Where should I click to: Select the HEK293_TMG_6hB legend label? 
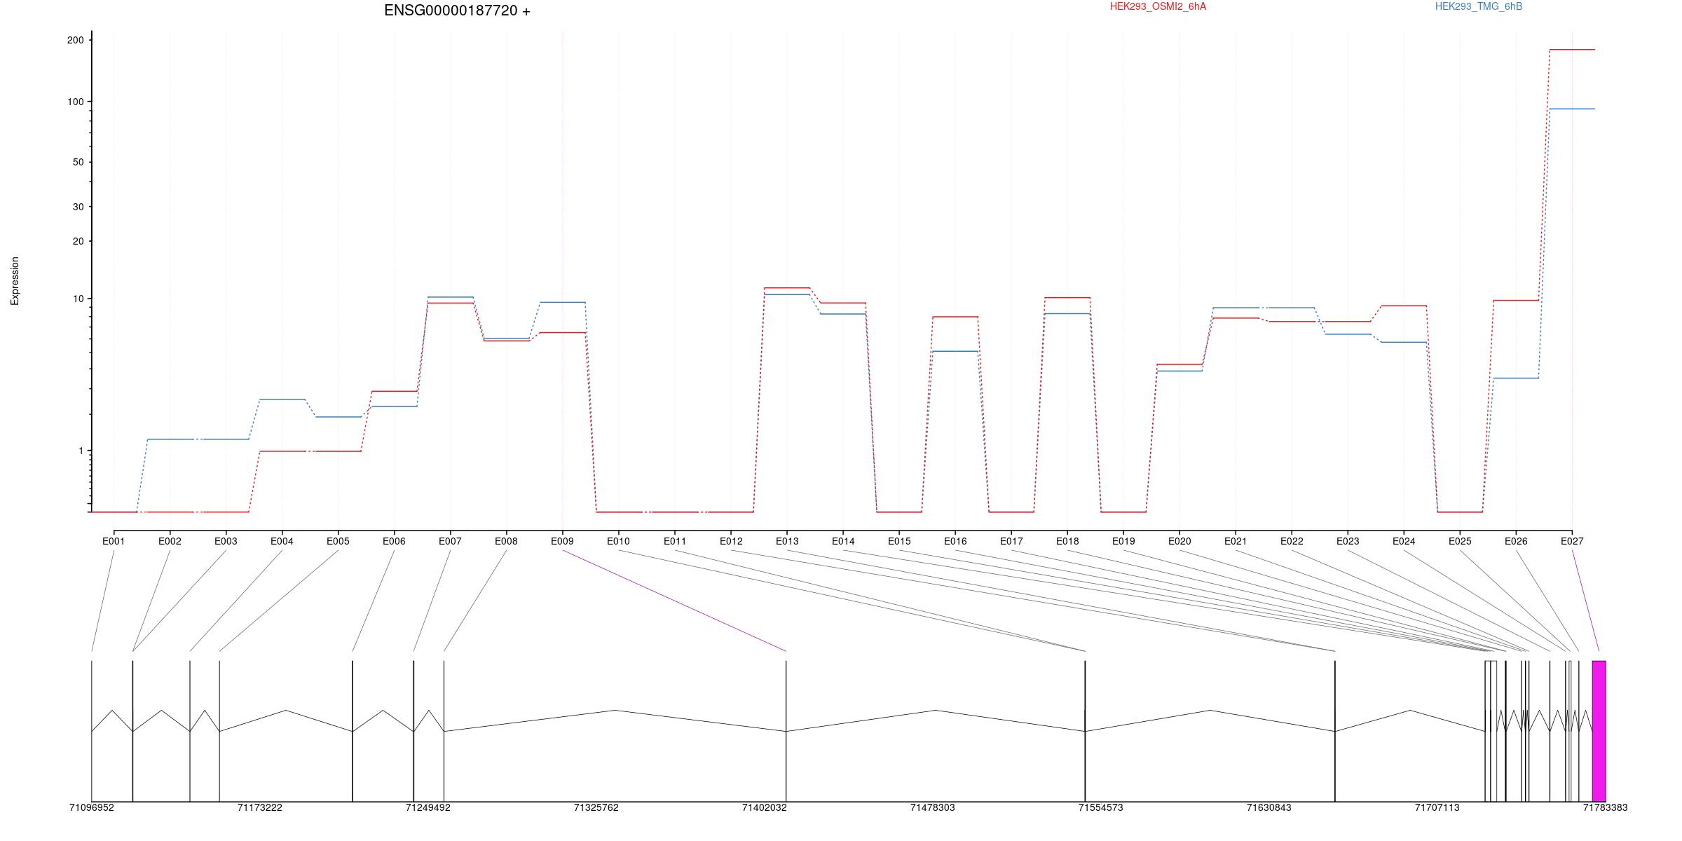coord(1479,6)
